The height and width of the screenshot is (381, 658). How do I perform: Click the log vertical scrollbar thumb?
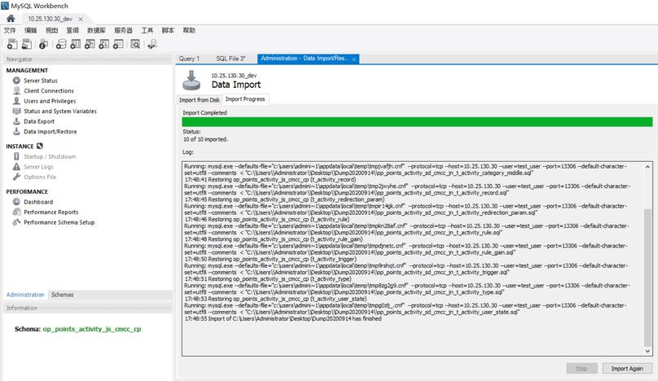(x=647, y=277)
